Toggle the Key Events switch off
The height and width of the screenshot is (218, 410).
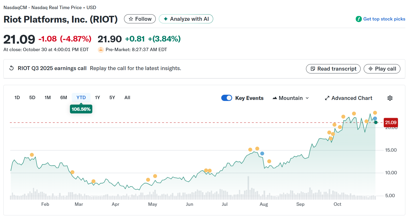click(x=227, y=98)
